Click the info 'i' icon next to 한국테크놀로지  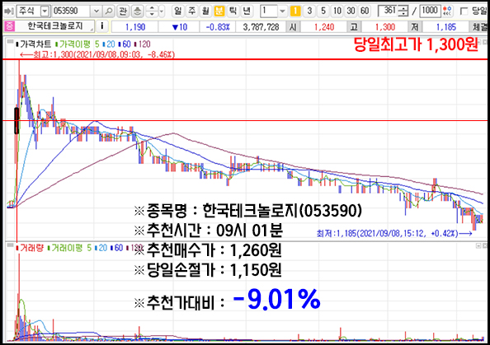101,26
